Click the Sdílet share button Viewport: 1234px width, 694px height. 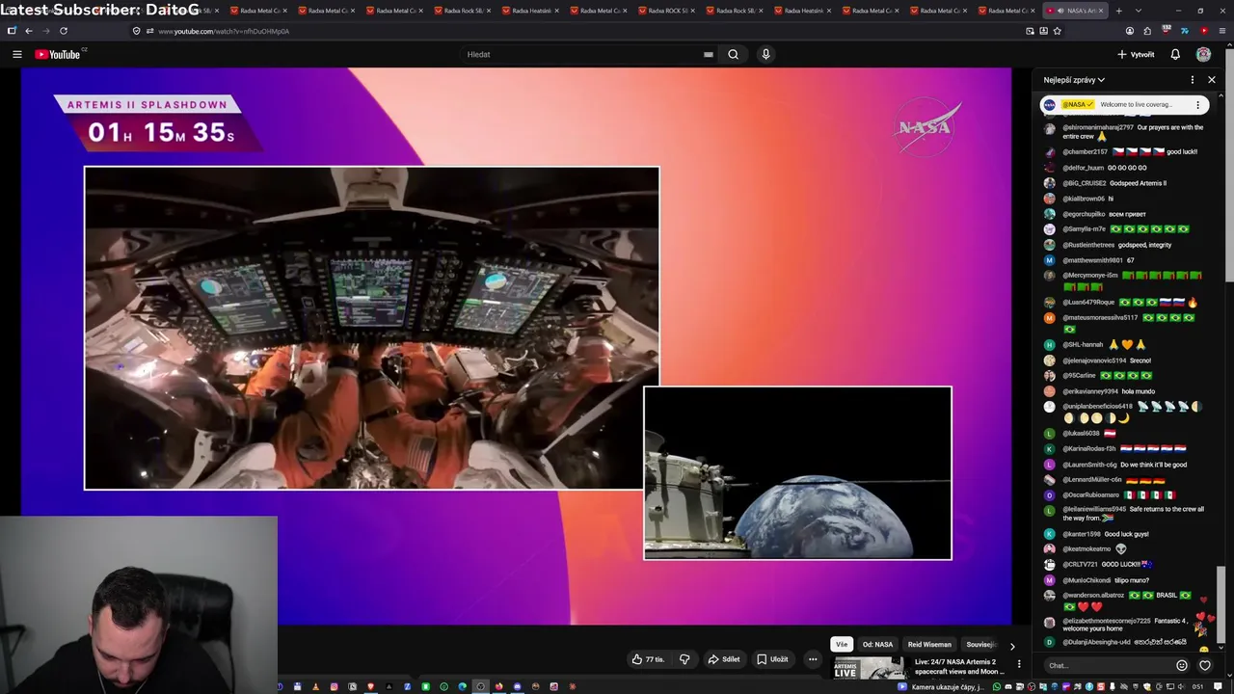click(x=724, y=659)
